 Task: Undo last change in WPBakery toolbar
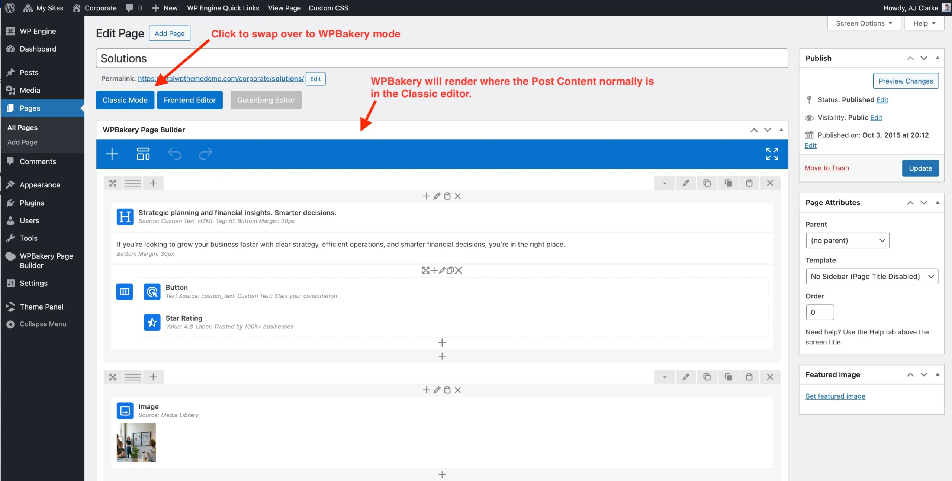(175, 154)
